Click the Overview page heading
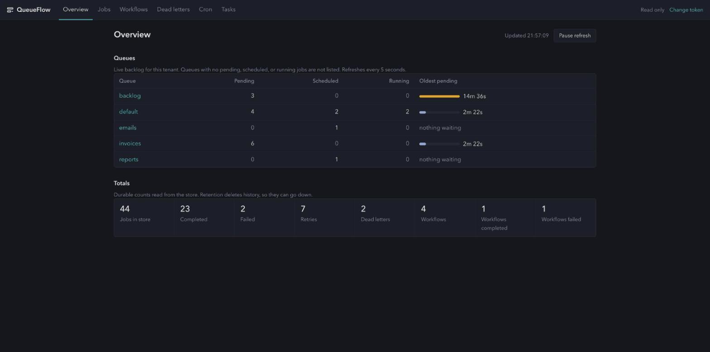Screen dimensions: 710x352 (x=132, y=35)
